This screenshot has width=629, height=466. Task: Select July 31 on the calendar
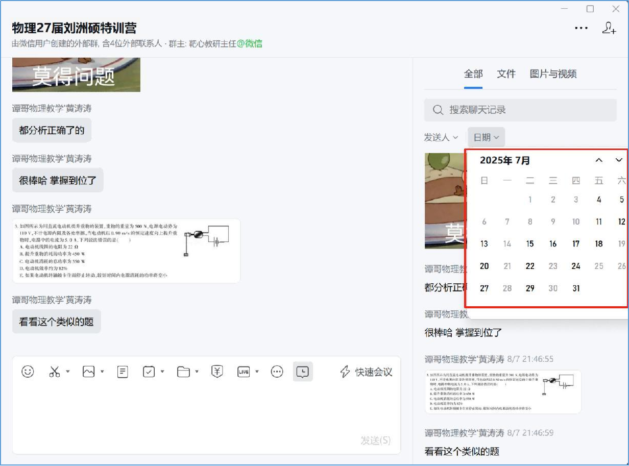pyautogui.click(x=575, y=288)
